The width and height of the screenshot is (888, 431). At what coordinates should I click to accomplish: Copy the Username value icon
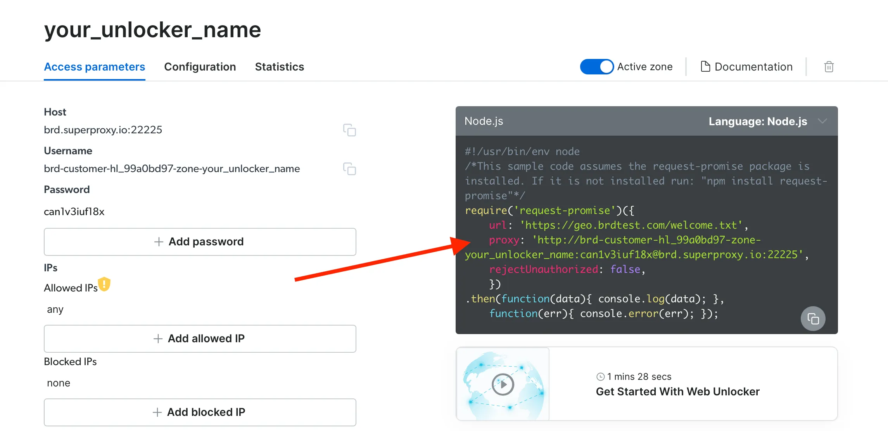(349, 169)
